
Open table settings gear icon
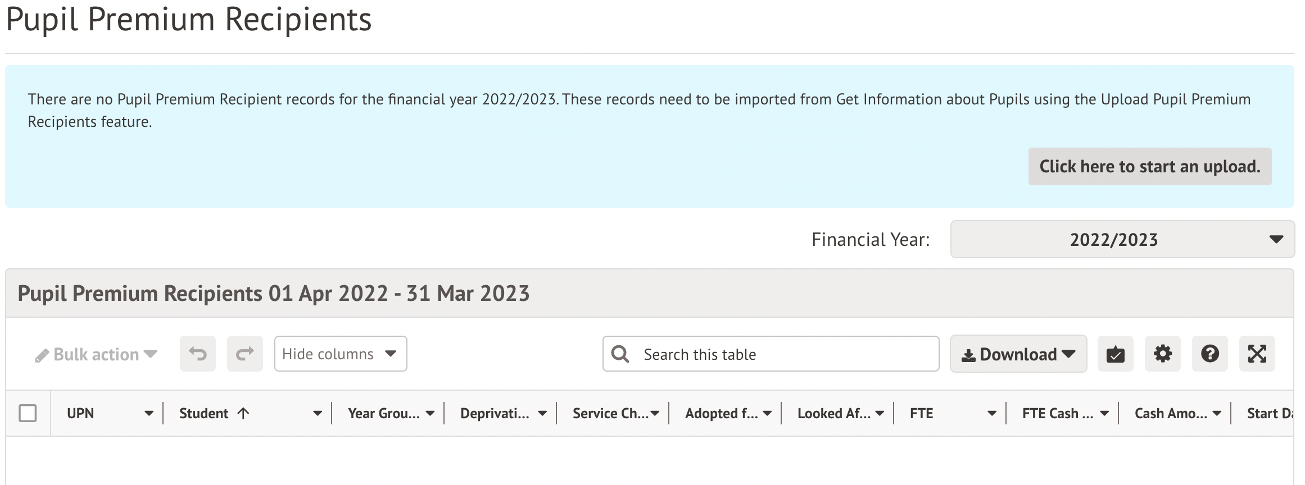click(x=1162, y=354)
